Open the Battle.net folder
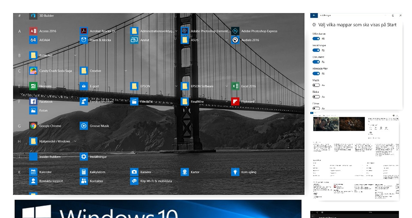Viewport: 412px width, 218px height. pos(41,56)
